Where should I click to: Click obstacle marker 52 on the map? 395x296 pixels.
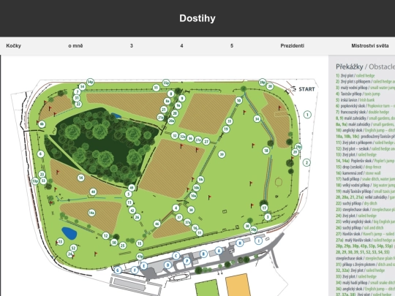73,248
